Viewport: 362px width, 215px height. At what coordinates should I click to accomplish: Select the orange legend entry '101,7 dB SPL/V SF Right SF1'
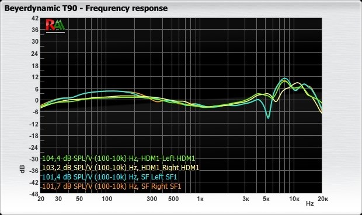click(112, 186)
